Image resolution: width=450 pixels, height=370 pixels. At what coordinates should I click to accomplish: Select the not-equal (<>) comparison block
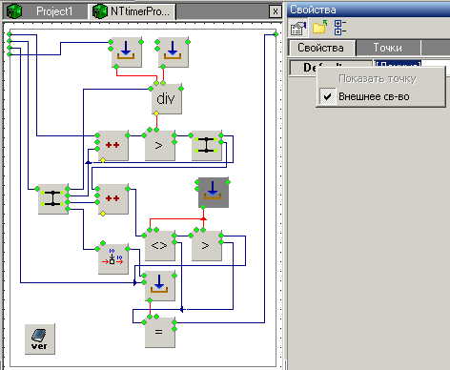pos(160,246)
